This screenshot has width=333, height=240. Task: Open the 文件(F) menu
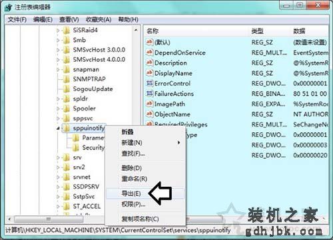[17, 20]
